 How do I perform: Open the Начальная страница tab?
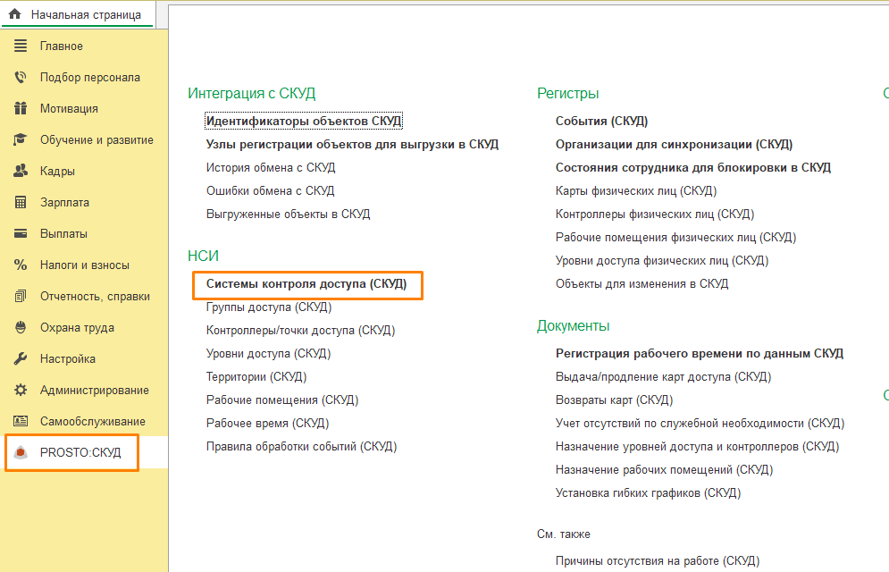[85, 14]
